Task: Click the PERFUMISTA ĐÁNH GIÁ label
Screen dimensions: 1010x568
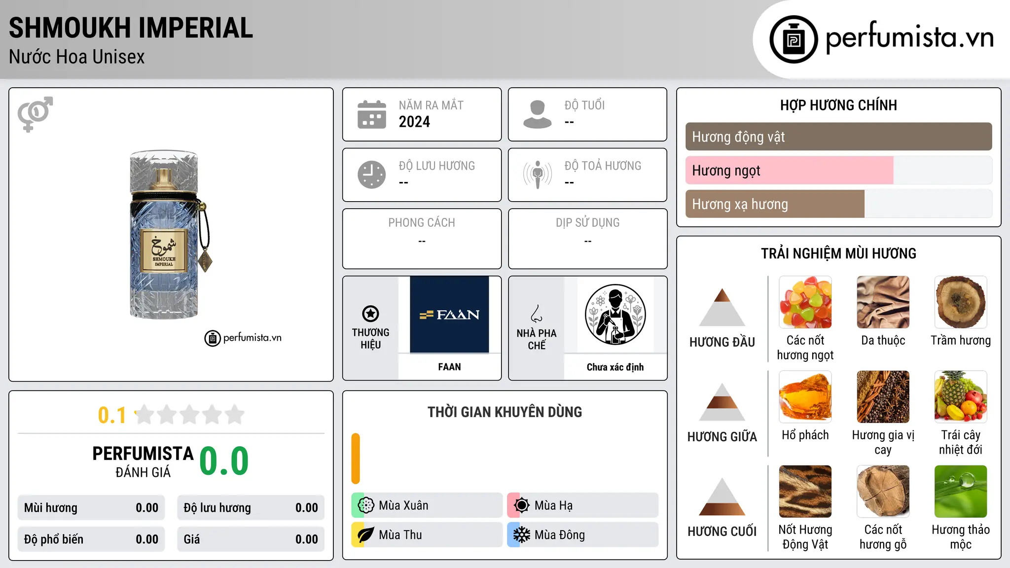Action: point(143,461)
